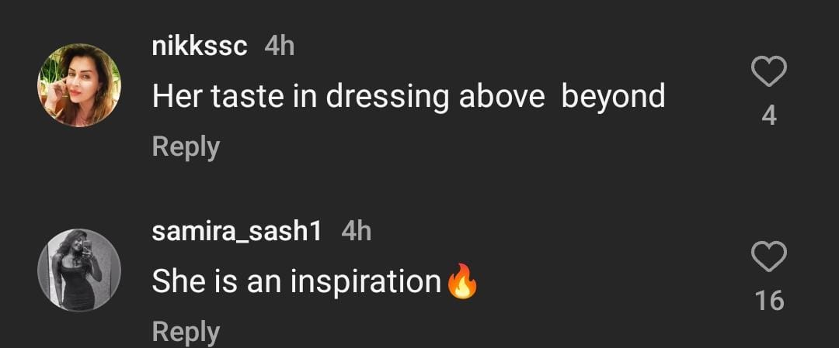
Task: Click the 4h timestamp beside samira_sash1
Action: (357, 230)
